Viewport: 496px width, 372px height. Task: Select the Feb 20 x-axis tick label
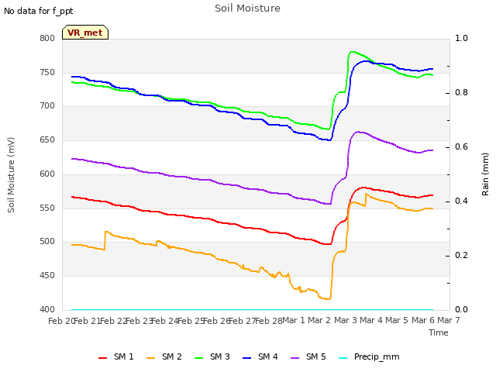(x=60, y=321)
